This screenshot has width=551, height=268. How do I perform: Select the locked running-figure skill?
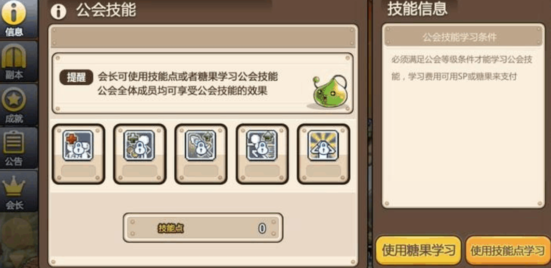coord(262,146)
